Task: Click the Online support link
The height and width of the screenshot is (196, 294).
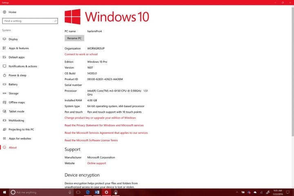Action: 96,163
